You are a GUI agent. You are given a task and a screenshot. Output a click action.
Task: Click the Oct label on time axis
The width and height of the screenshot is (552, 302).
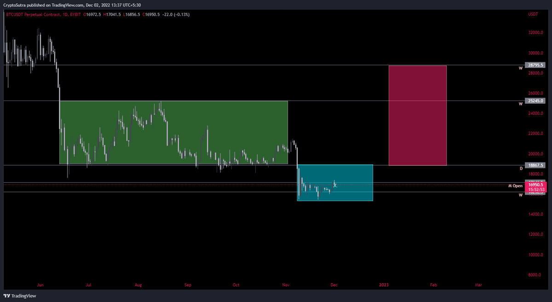[236, 285]
